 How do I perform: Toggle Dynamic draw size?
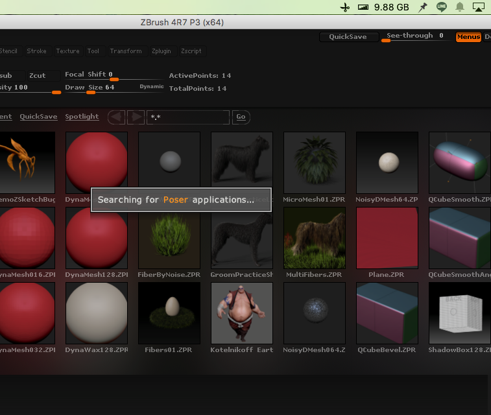pyautogui.click(x=152, y=86)
